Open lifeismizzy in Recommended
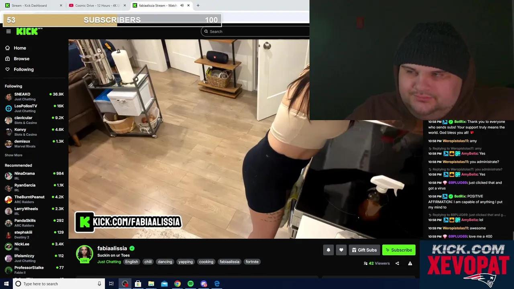 point(34,258)
